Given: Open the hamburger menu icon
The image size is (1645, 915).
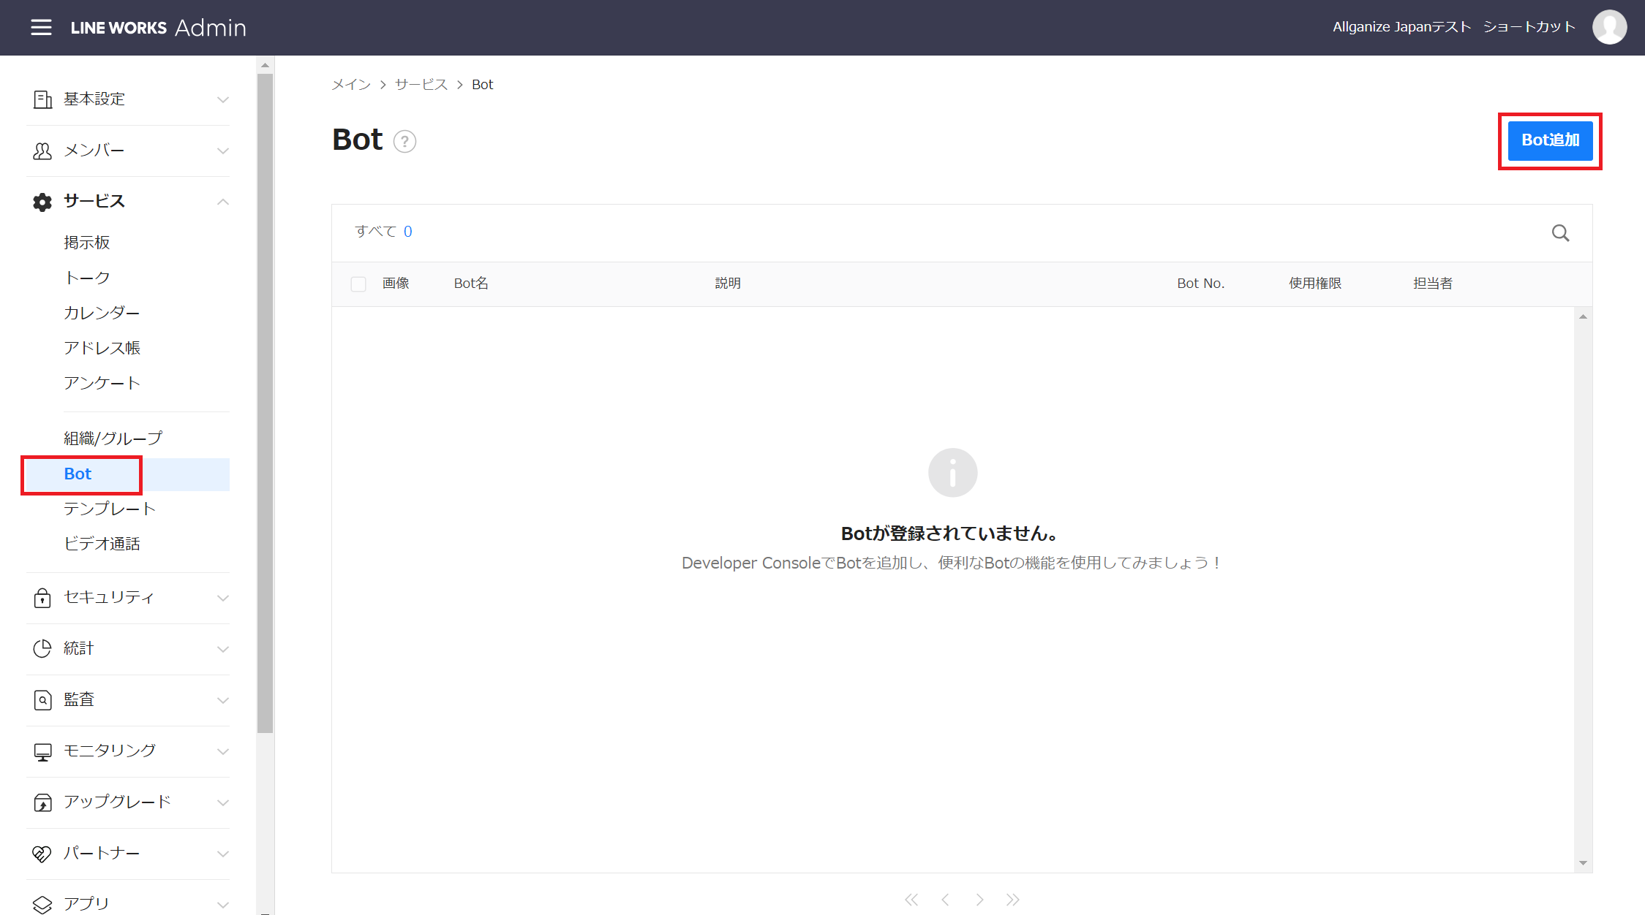Looking at the screenshot, I should 41,28.
